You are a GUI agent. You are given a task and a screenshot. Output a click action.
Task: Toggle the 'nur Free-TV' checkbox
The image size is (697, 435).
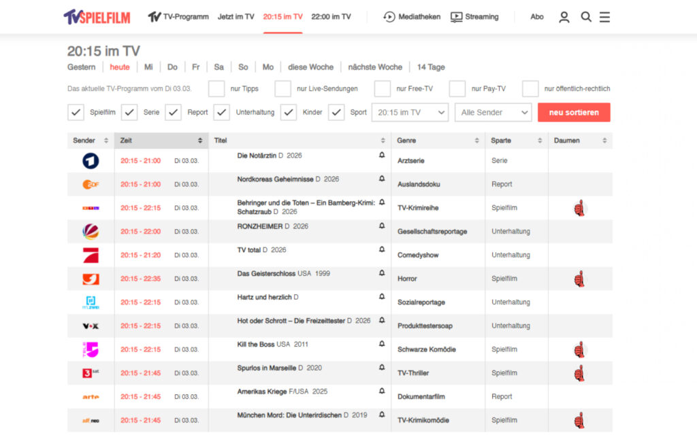(x=383, y=89)
